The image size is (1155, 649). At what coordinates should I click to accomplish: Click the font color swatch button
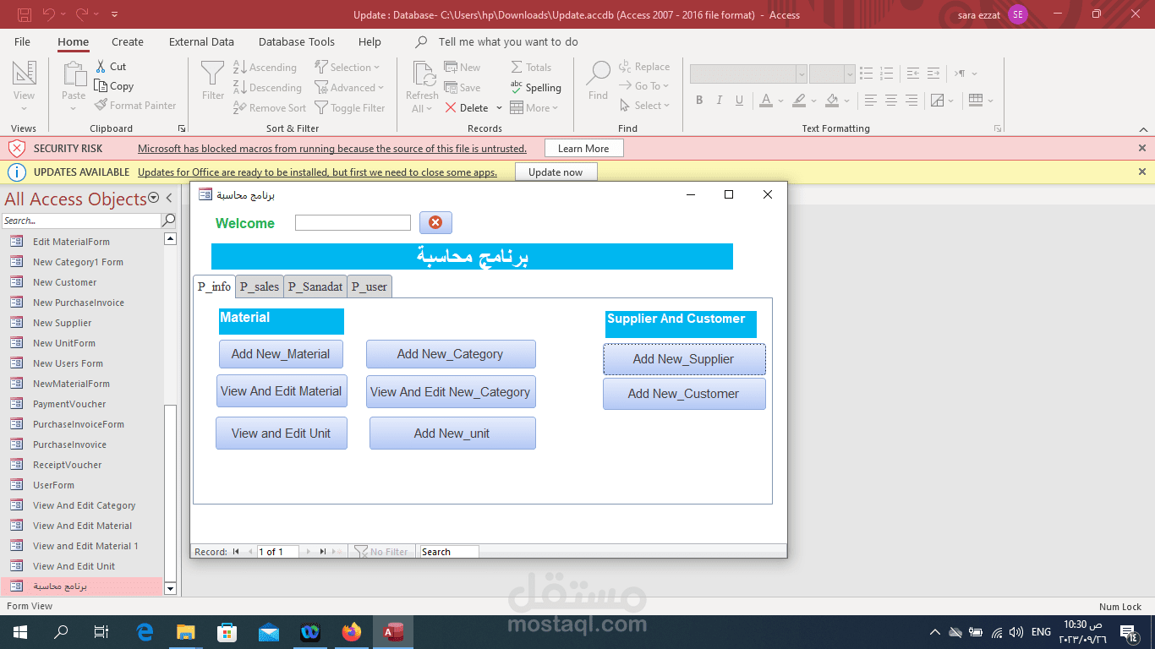(x=765, y=101)
